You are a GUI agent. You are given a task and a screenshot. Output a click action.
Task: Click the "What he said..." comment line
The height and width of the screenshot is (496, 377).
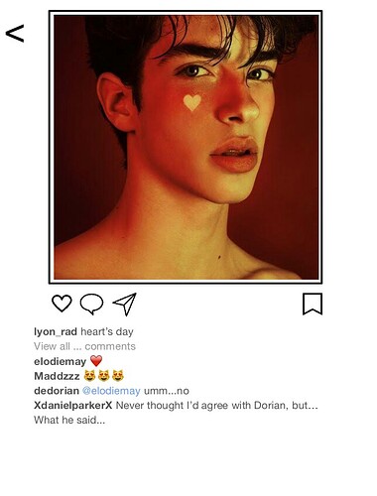69,420
